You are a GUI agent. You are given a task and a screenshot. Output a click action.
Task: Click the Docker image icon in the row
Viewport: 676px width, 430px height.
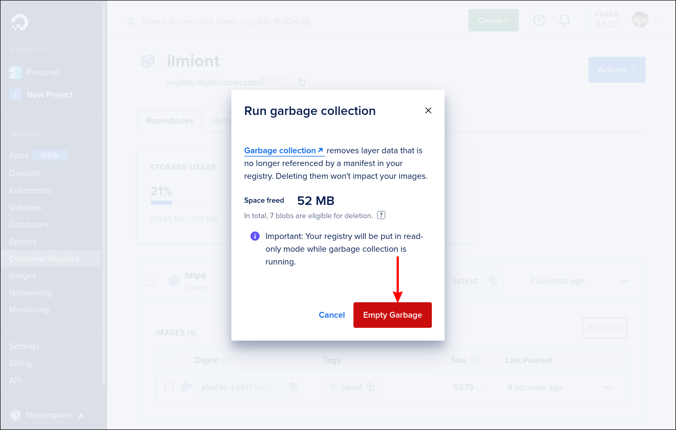pos(187,387)
